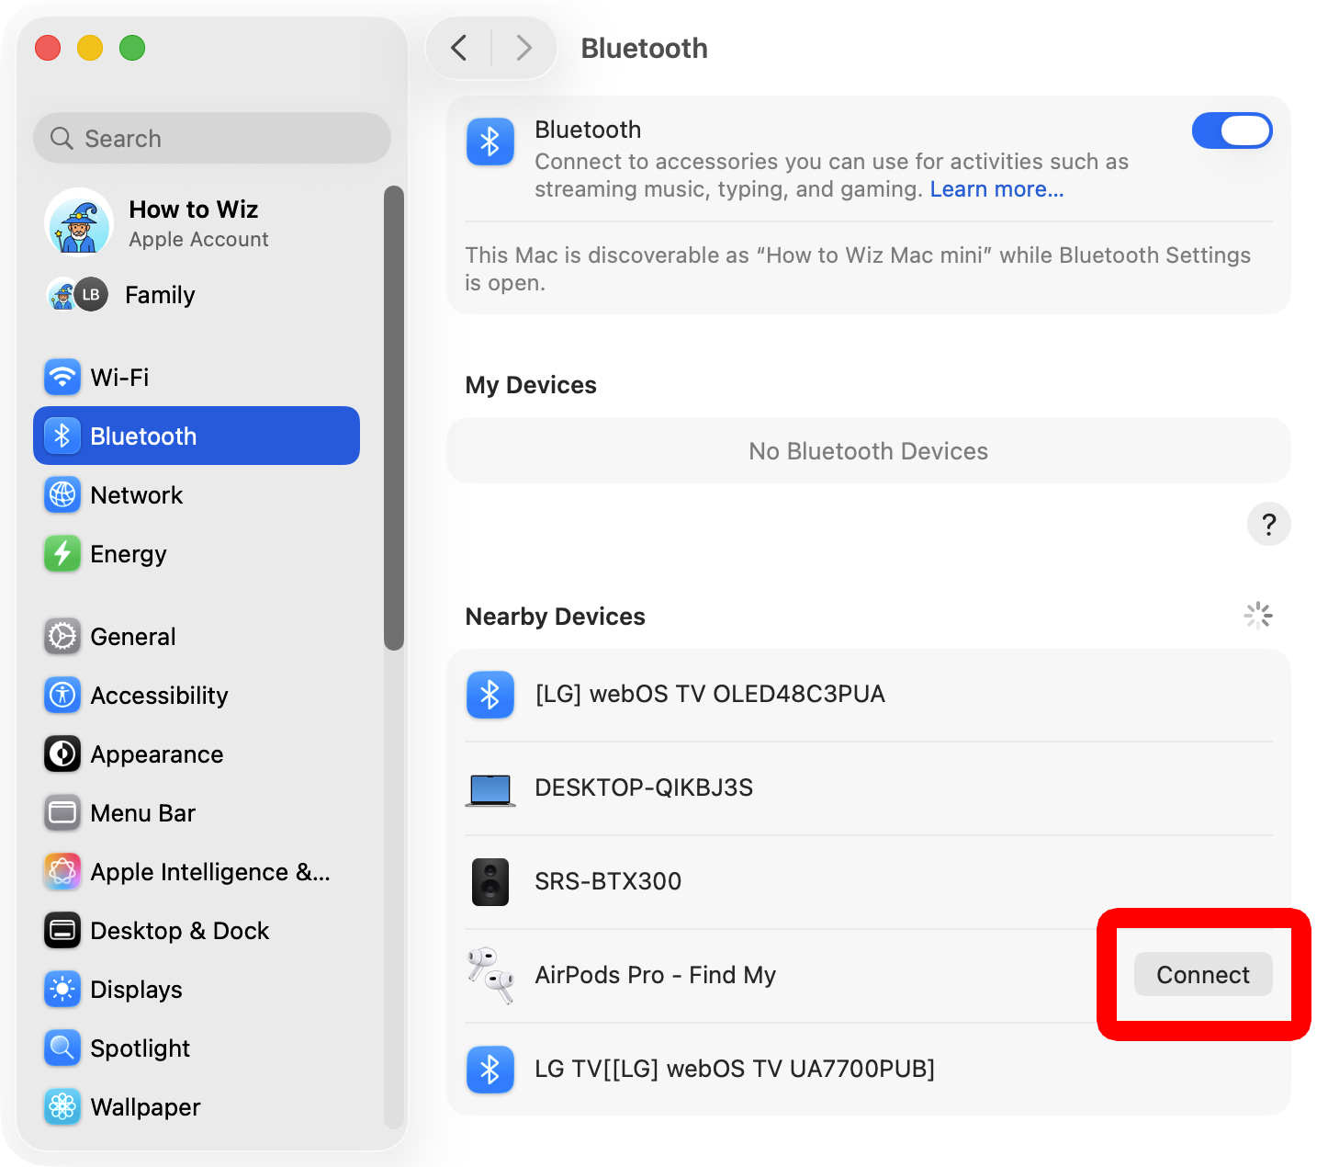The image size is (1328, 1167).
Task: Open the Learn more link
Action: [996, 189]
